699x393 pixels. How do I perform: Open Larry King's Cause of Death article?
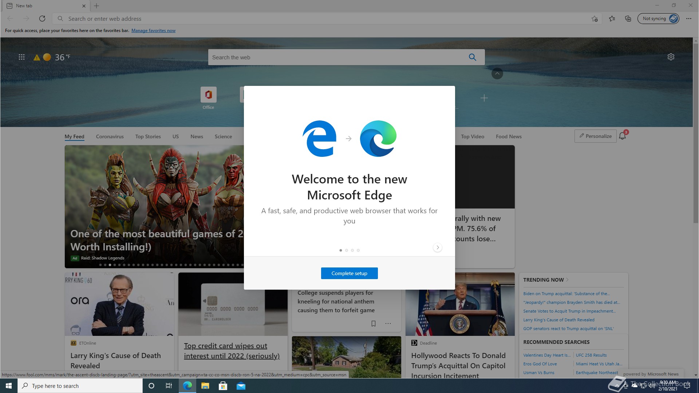pos(115,360)
